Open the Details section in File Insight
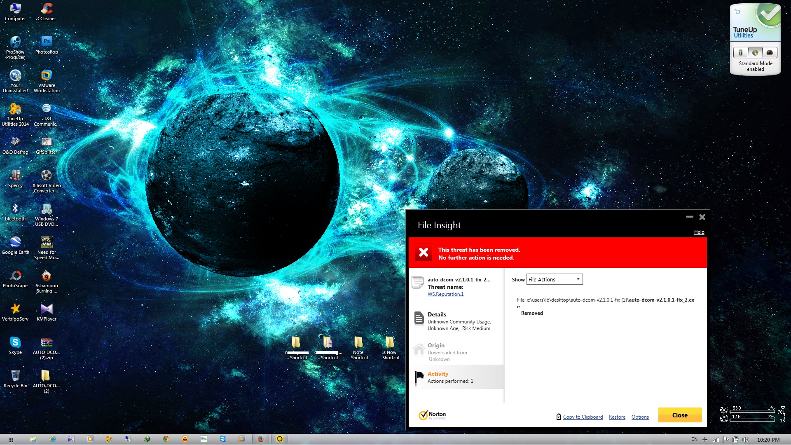 [x=456, y=321]
